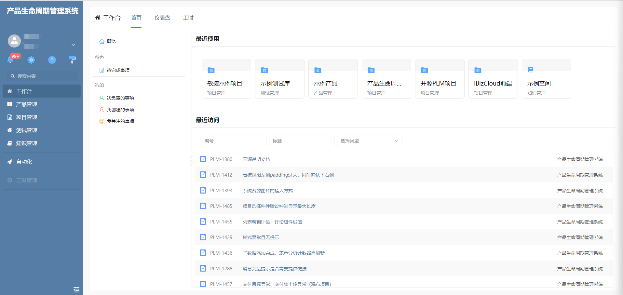Click the PLM-1412 row icon
This screenshot has width=623, height=295.
pos(203,175)
